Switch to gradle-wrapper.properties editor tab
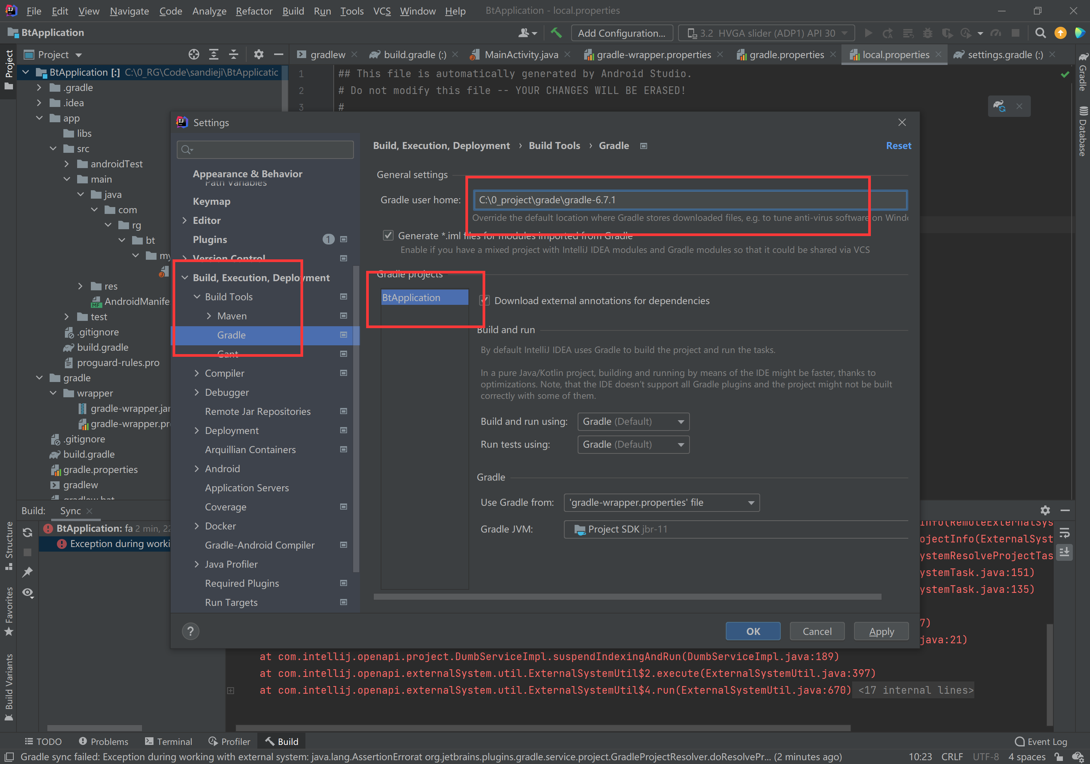The image size is (1090, 764). 654,55
